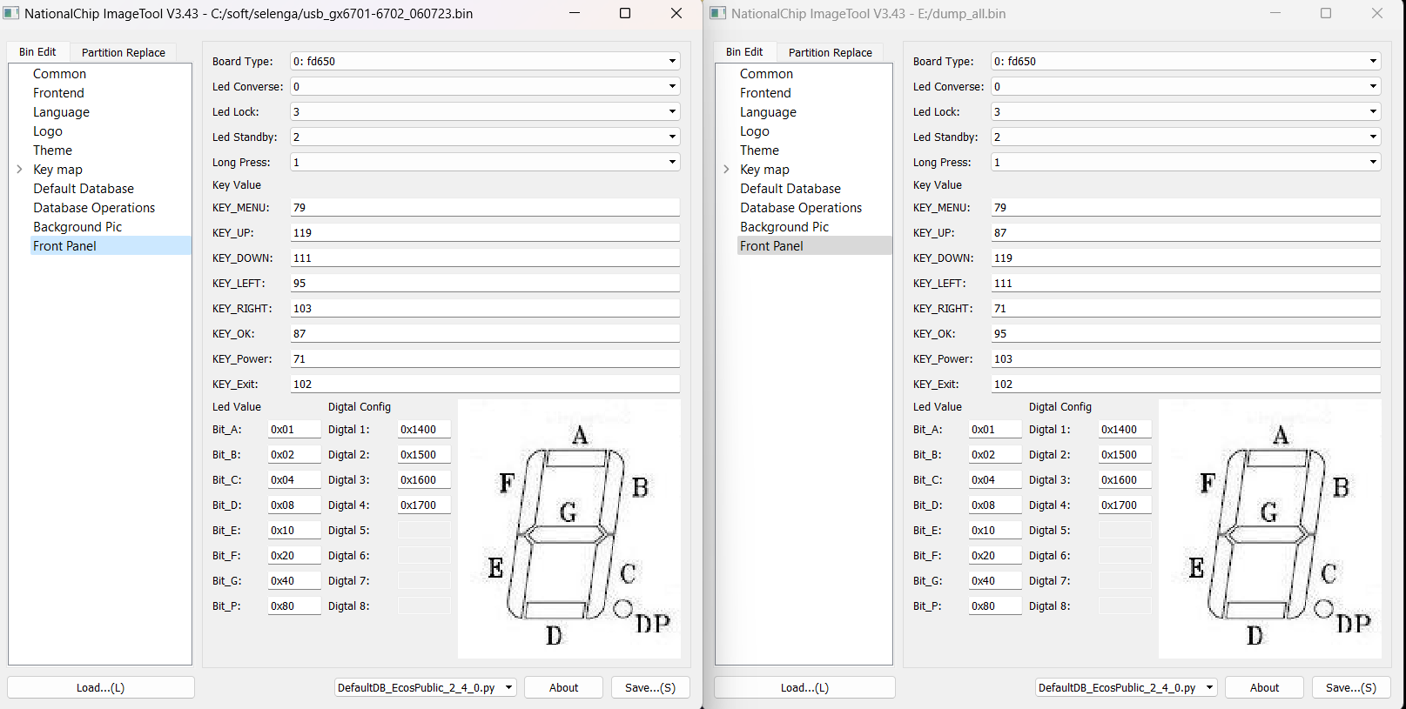Click Bit_D value field in dump_all.bin window

click(x=995, y=505)
